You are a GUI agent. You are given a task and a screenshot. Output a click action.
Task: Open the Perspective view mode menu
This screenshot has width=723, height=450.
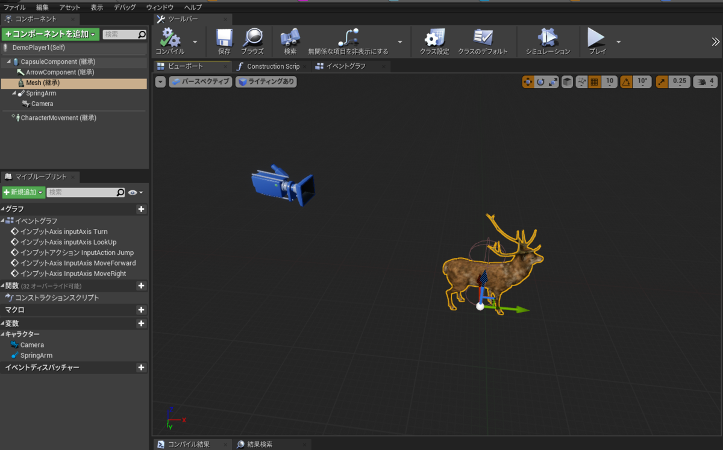point(200,81)
